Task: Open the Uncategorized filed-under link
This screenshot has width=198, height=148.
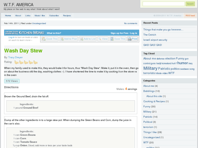Action: tap(39, 23)
